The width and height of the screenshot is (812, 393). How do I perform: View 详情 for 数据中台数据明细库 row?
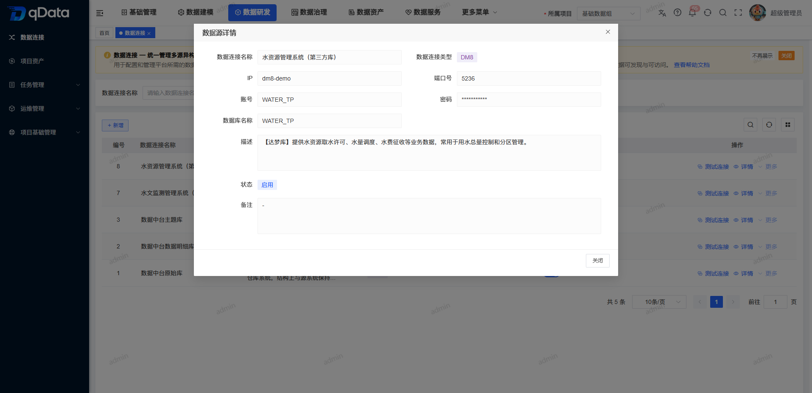coord(743,247)
